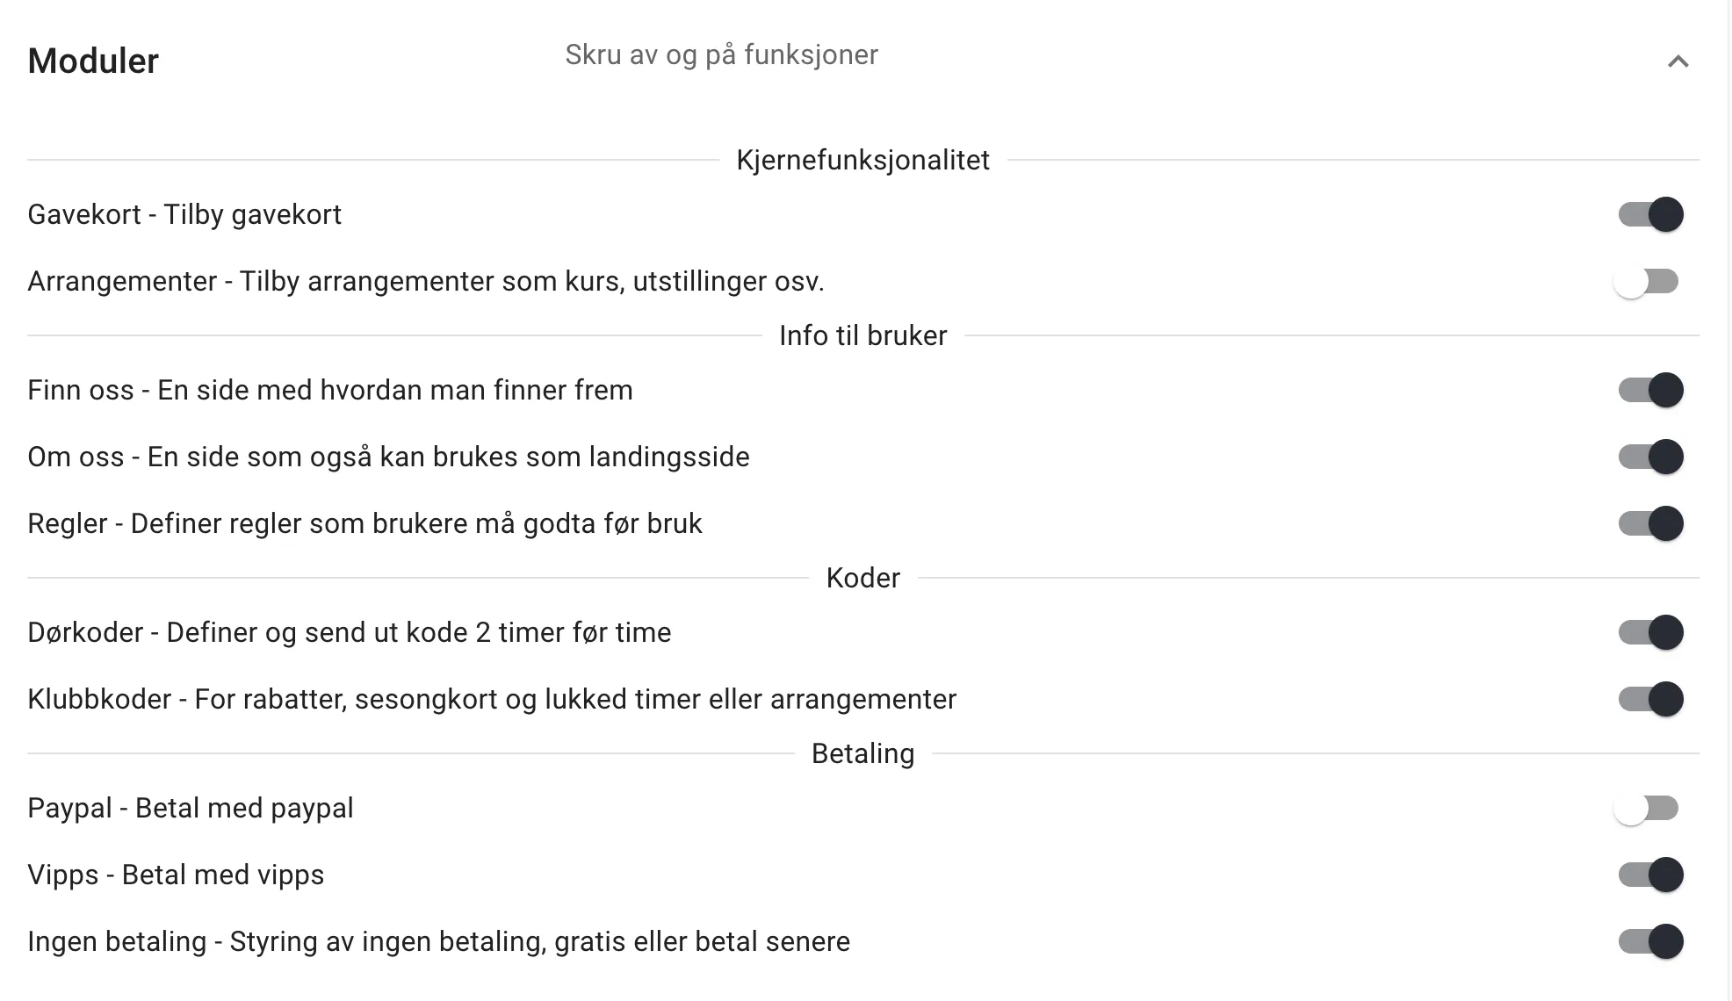Disable the Vipps payment switch

click(x=1649, y=875)
